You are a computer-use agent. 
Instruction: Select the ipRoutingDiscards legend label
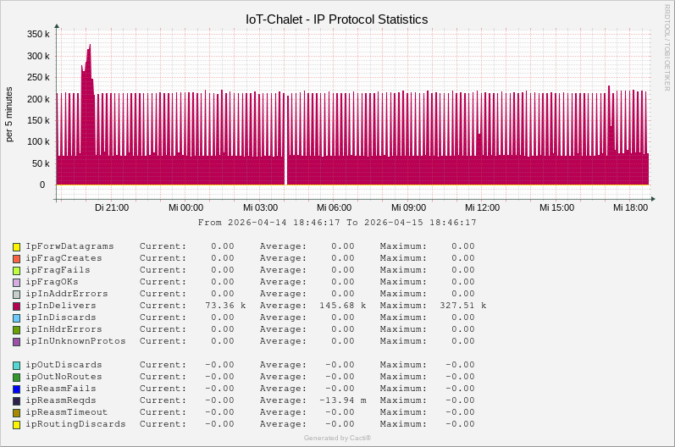tap(75, 424)
